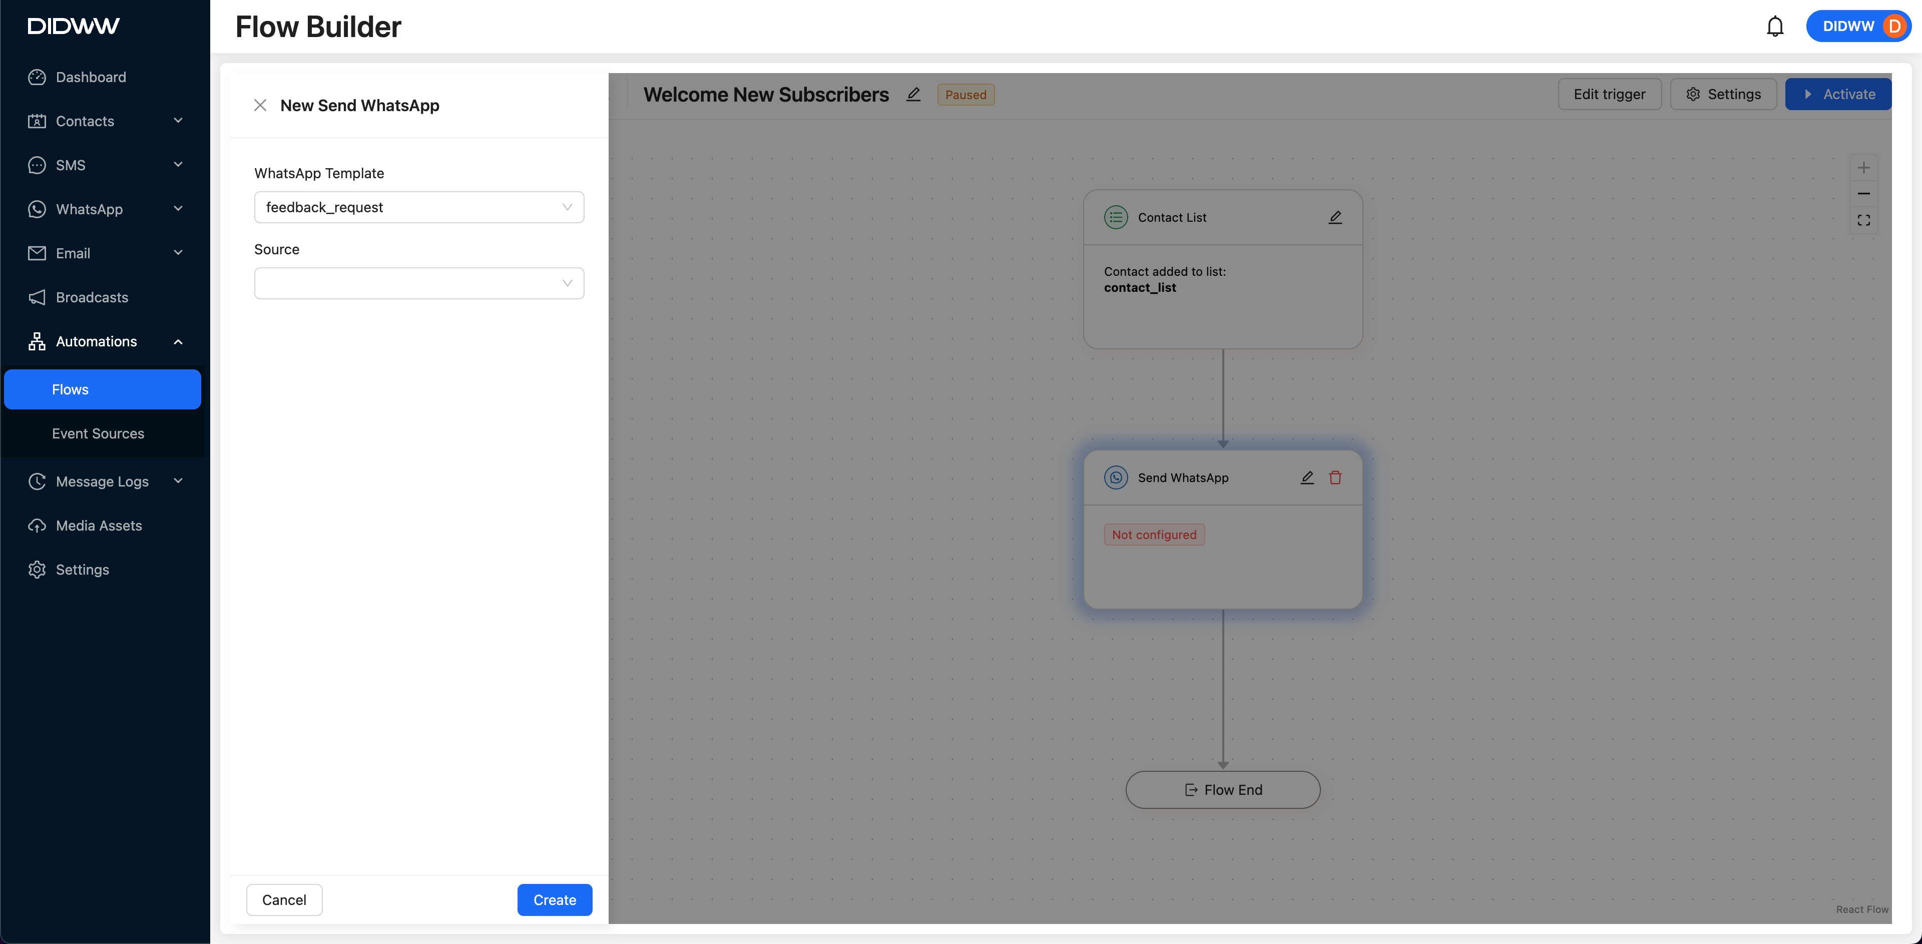Click the Contact List node edit pencil

[1335, 217]
